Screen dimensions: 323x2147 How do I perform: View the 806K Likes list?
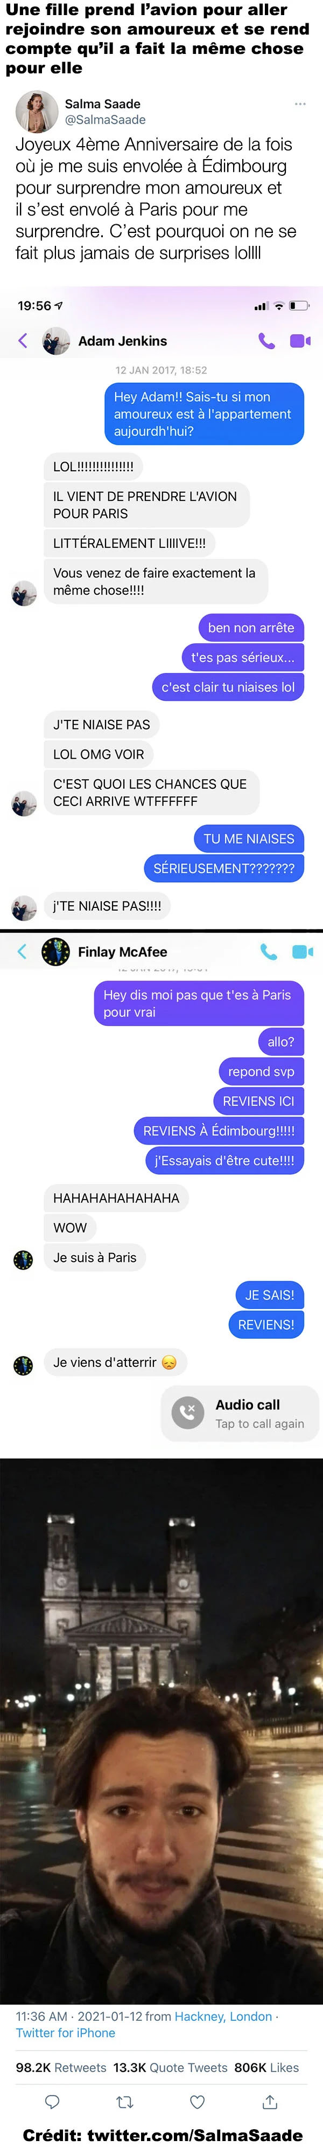[x=266, y=2068]
